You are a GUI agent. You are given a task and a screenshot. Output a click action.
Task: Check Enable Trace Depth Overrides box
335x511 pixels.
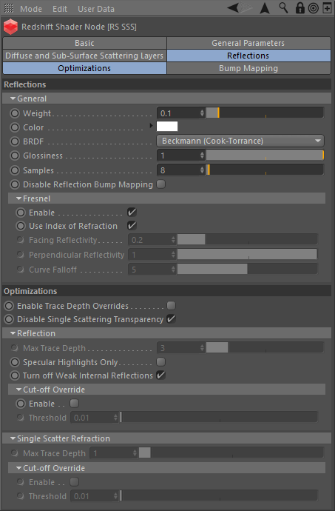coord(172,305)
